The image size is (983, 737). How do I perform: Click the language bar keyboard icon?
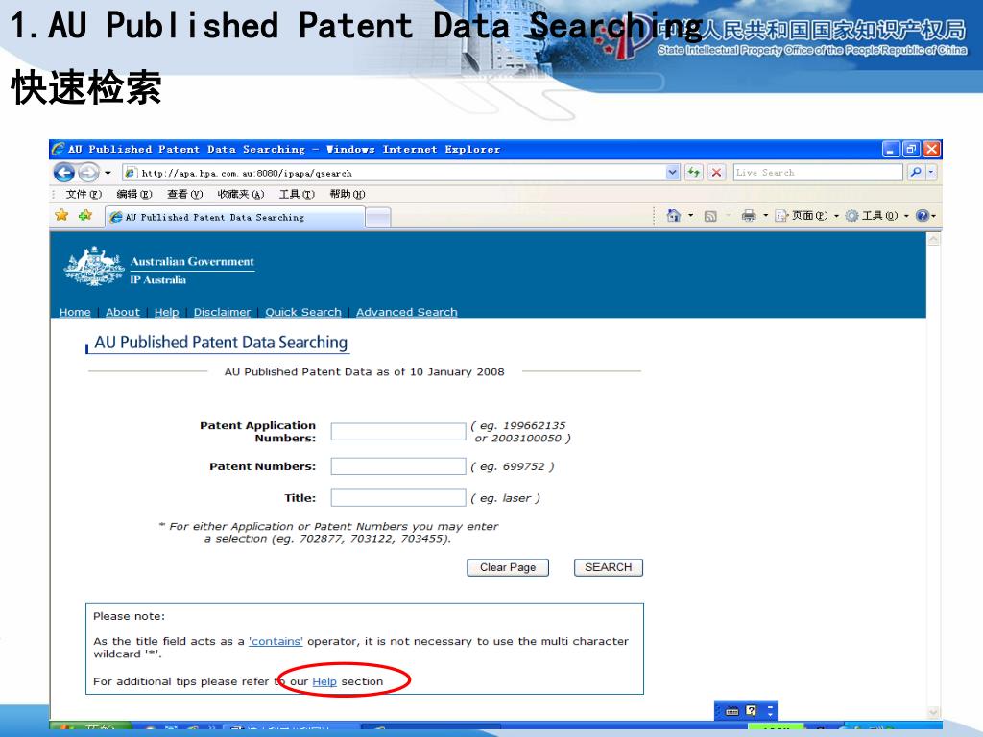pyautogui.click(x=731, y=711)
